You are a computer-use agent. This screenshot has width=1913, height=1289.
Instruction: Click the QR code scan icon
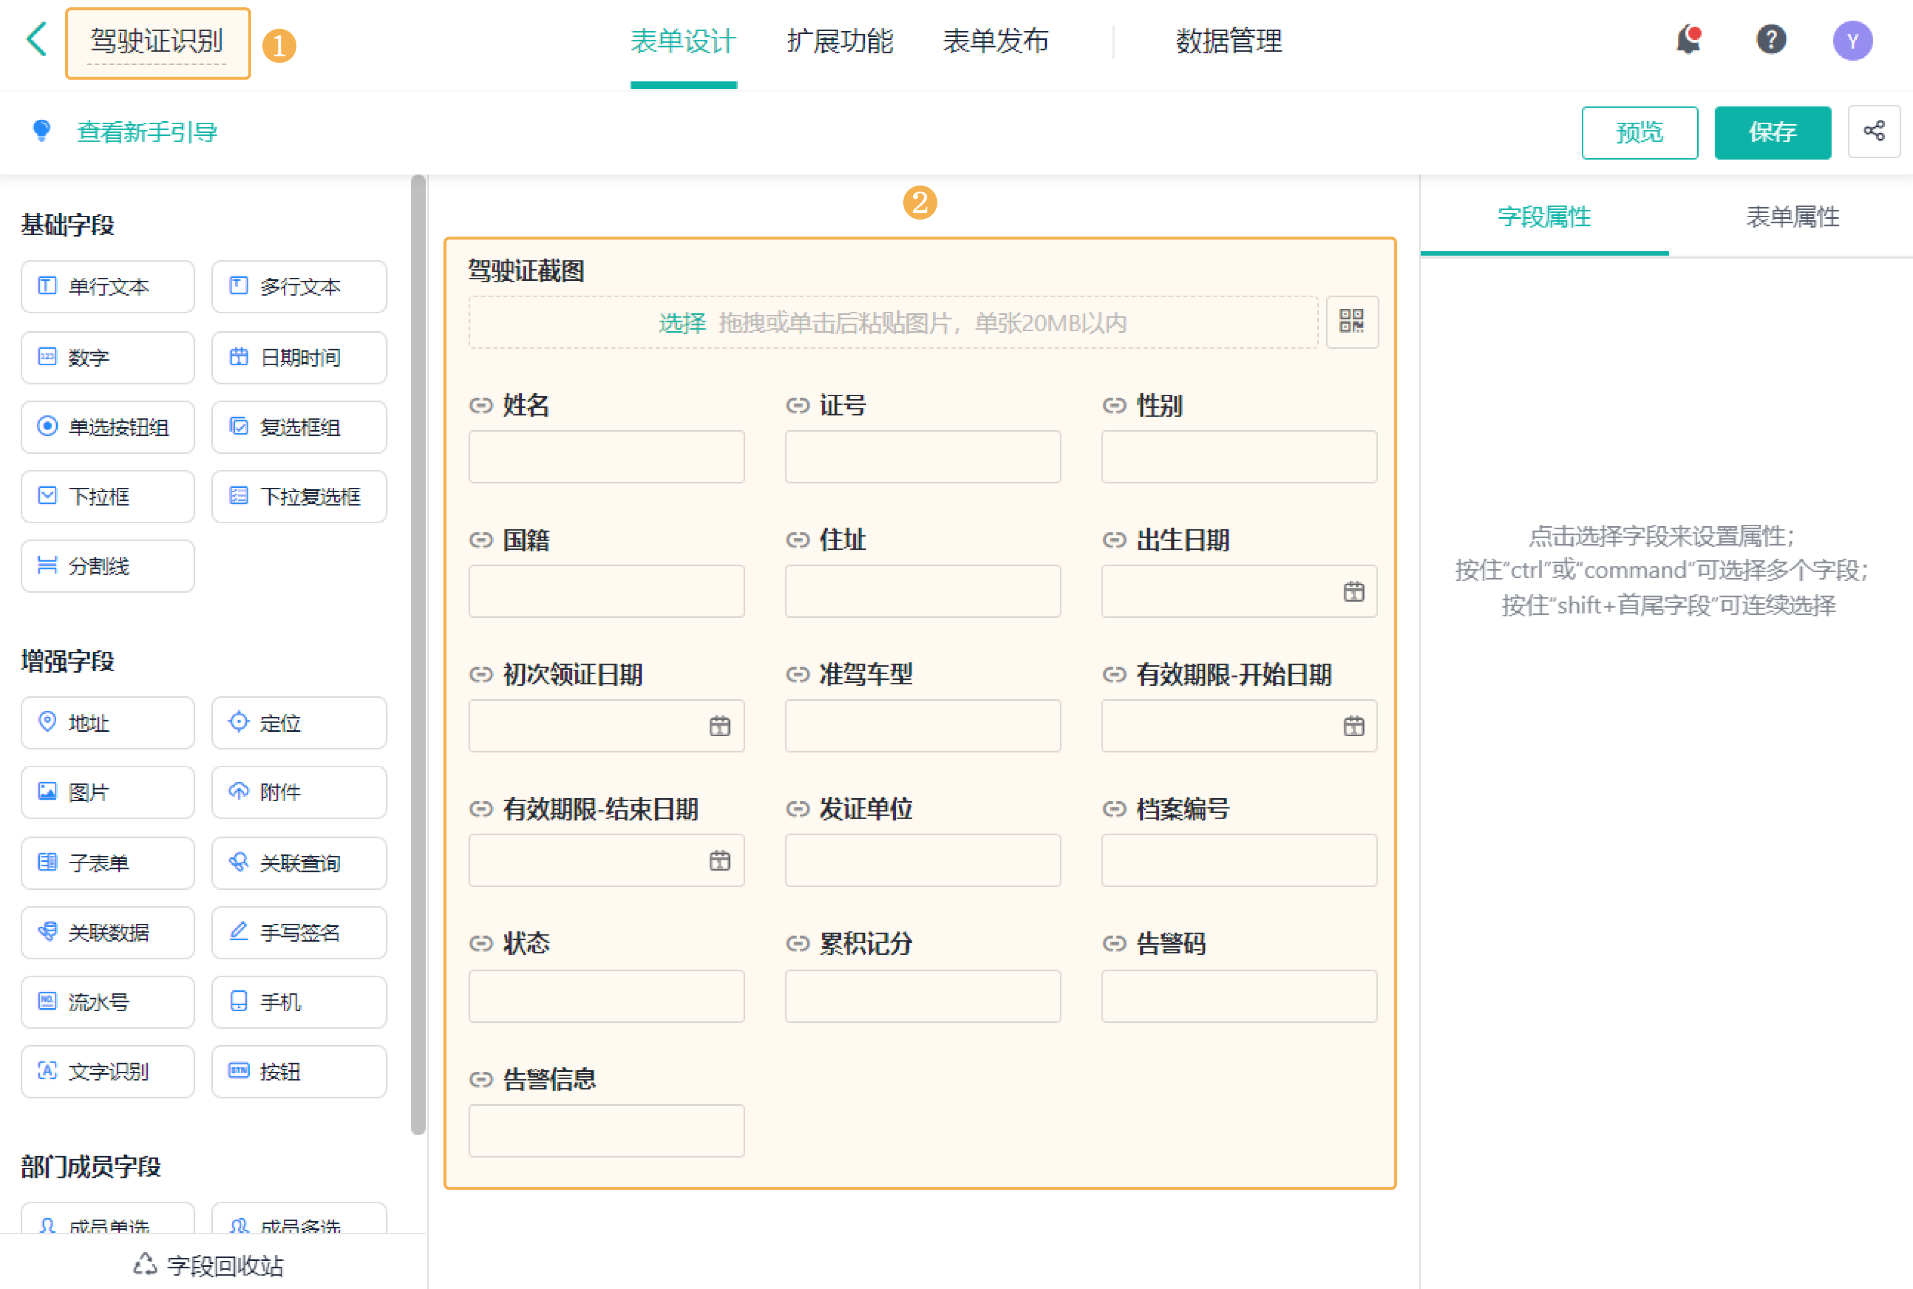[x=1351, y=322]
